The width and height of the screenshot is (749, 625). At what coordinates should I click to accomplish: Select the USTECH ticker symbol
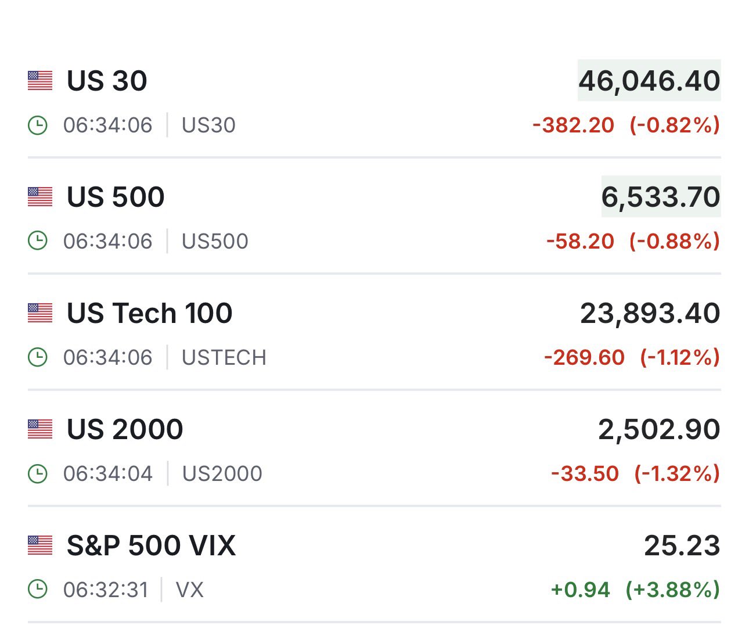point(224,357)
